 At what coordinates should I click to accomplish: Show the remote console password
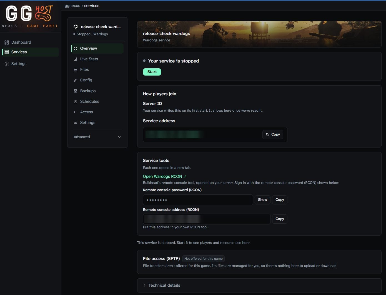[x=262, y=200]
